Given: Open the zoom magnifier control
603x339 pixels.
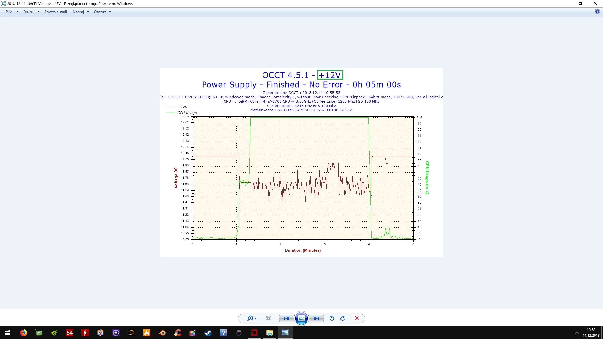Looking at the screenshot, I should (x=250, y=318).
